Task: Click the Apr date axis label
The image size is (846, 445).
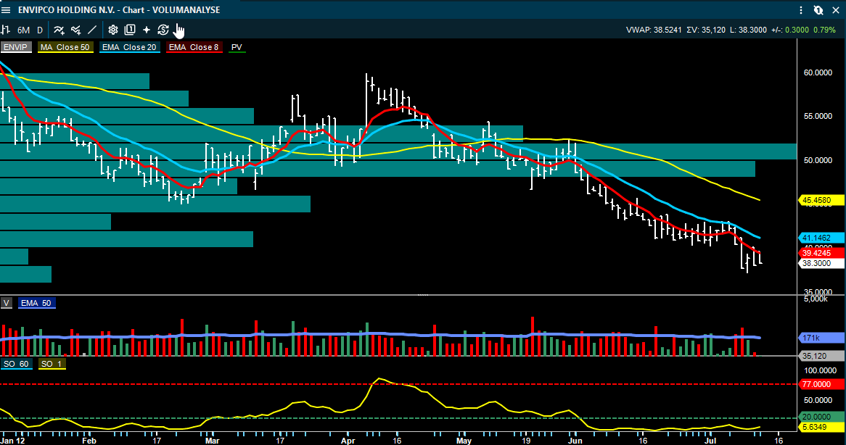Action: click(x=348, y=441)
